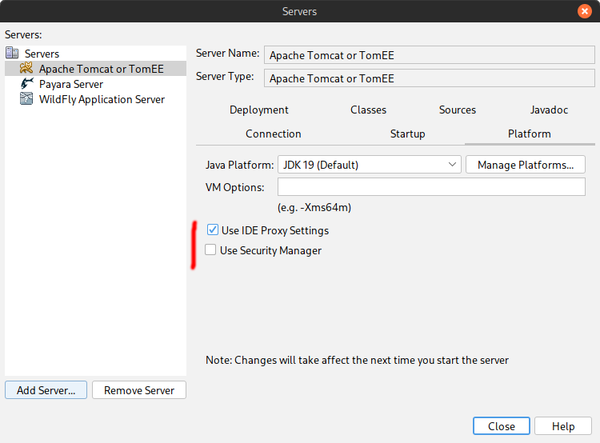Image resolution: width=600 pixels, height=443 pixels.
Task: Click the Server Type text field
Action: pyautogui.click(x=430, y=78)
